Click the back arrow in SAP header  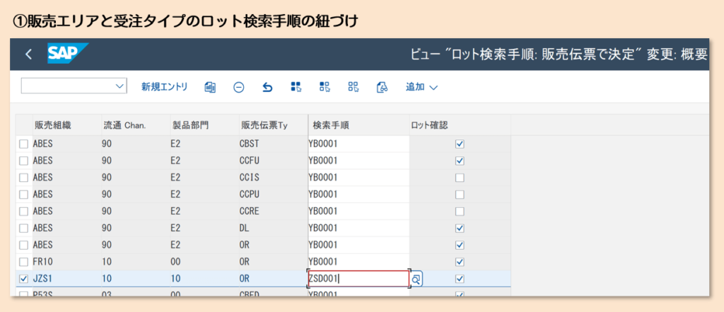coord(28,54)
